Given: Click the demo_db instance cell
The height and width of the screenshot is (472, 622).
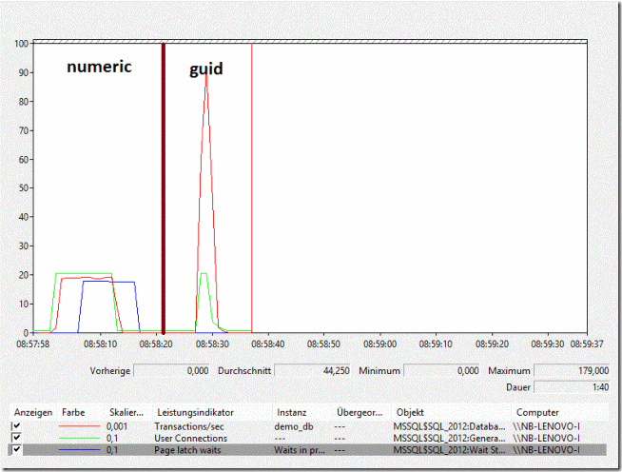Looking at the screenshot, I should coord(294,426).
